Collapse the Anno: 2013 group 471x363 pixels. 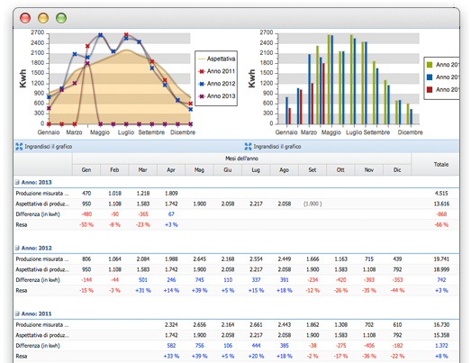pyautogui.click(x=17, y=183)
